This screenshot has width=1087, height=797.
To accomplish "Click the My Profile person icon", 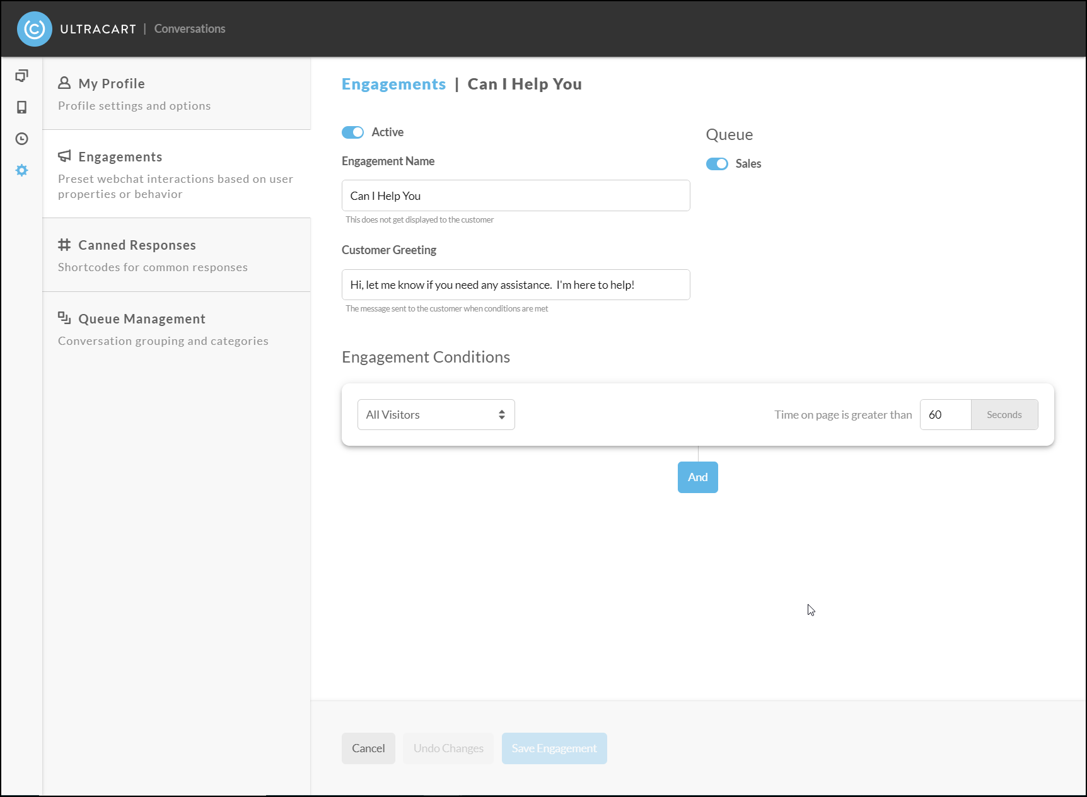I will tap(64, 83).
